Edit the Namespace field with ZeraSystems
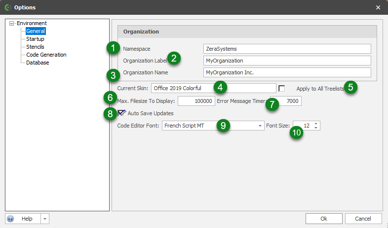Screen dimensions: 388x228 pos(287,49)
